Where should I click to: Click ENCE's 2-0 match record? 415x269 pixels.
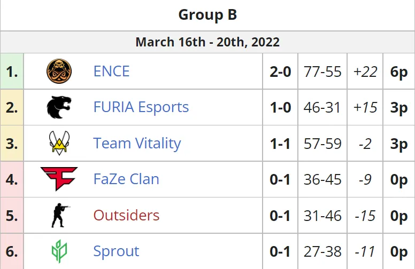(280, 72)
